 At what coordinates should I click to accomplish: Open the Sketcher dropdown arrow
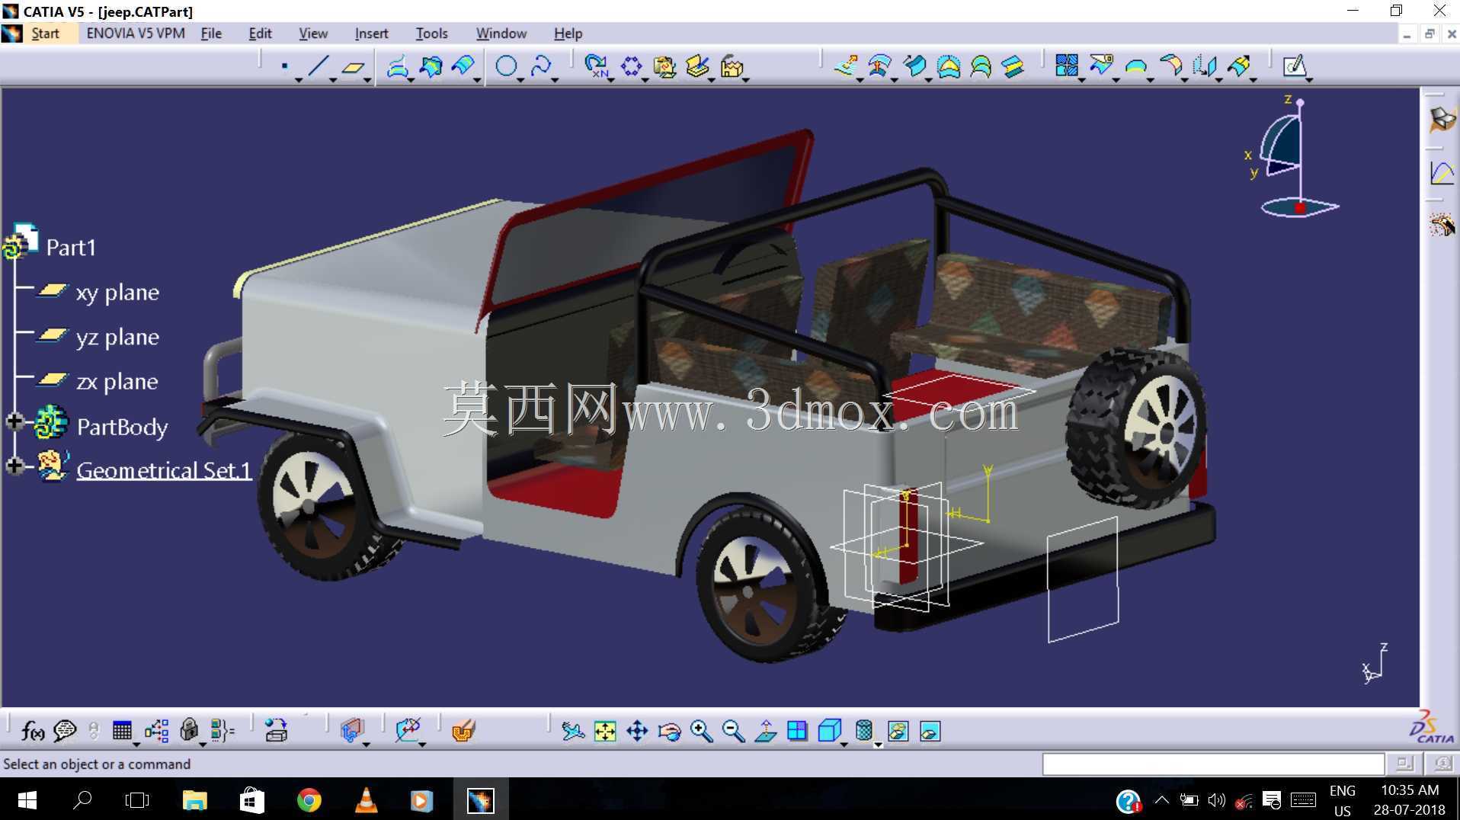pyautogui.click(x=1309, y=80)
